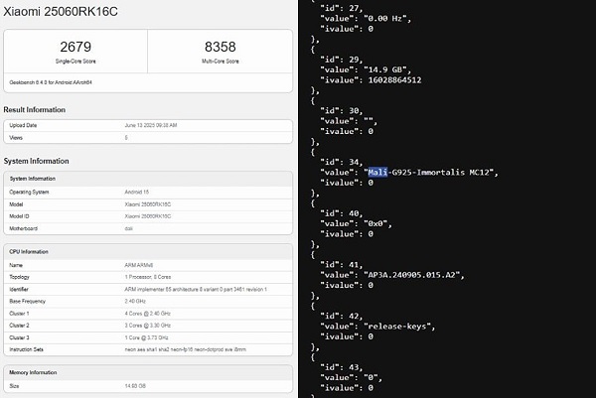
Task: Click the CPU Information table header
Action: 30,253
